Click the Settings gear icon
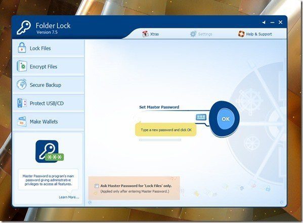 (x=193, y=34)
